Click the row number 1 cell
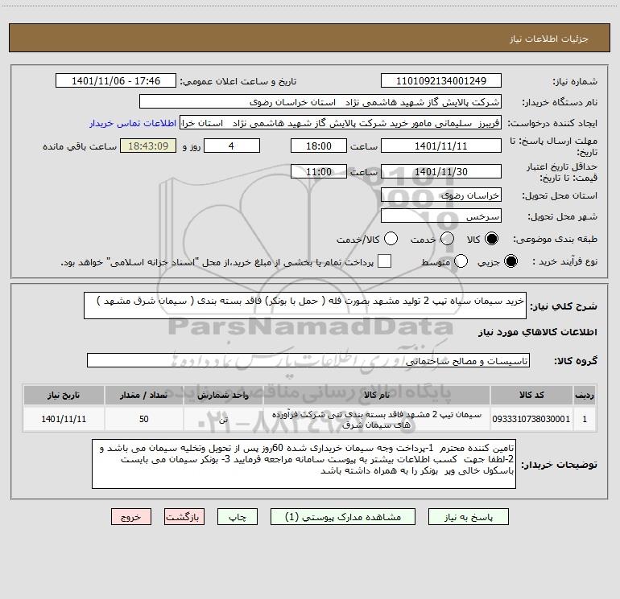This screenshot has width=620, height=599. click(585, 419)
